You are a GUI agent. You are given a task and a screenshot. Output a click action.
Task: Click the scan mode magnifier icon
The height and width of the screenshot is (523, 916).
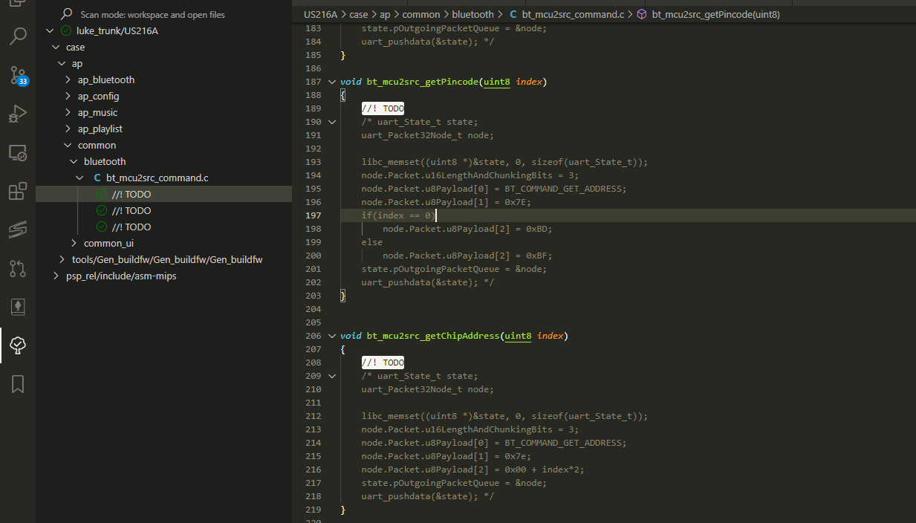pyautogui.click(x=66, y=14)
